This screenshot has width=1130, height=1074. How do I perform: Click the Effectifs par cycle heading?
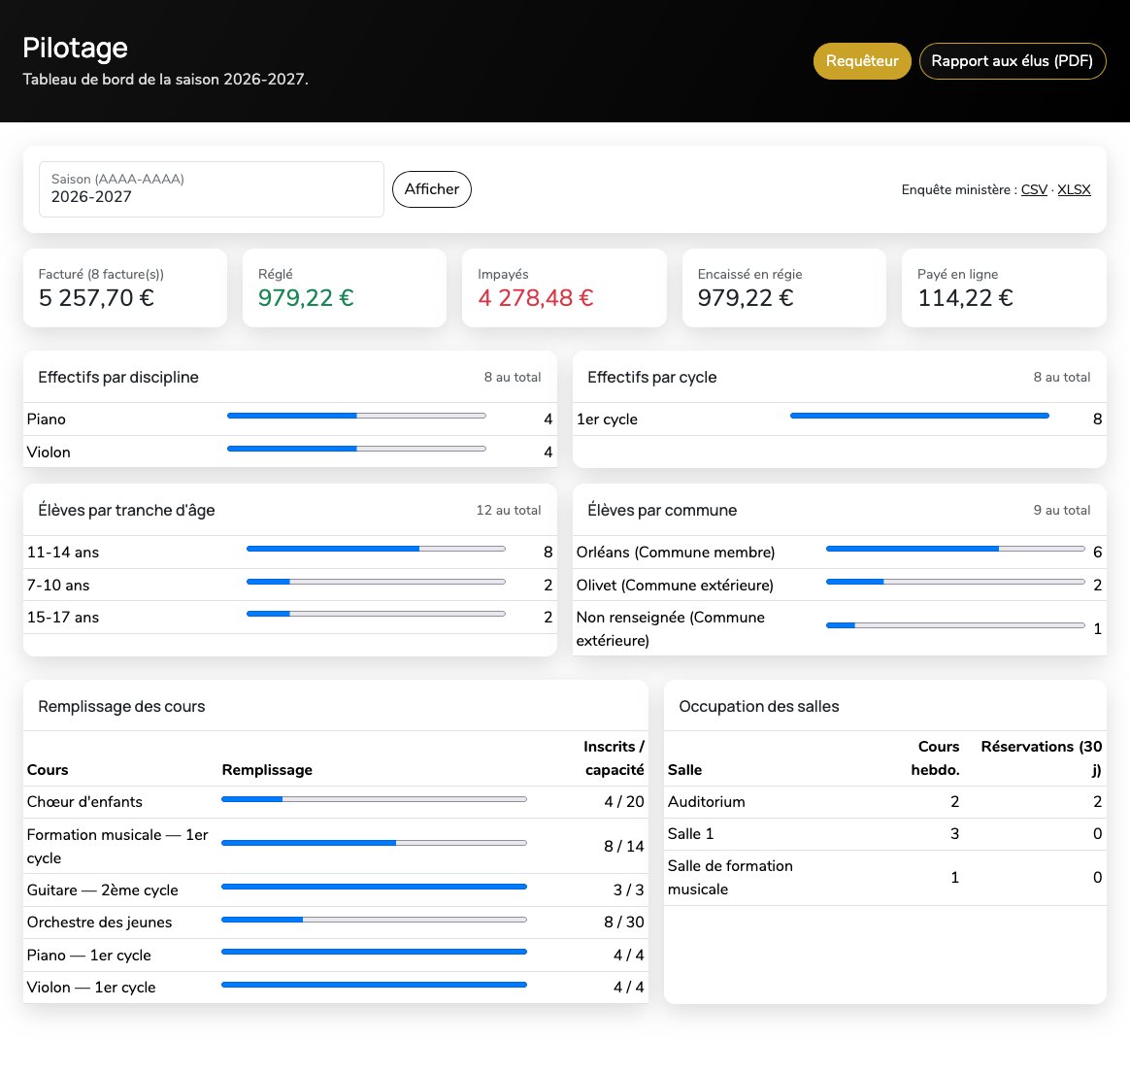coord(651,377)
